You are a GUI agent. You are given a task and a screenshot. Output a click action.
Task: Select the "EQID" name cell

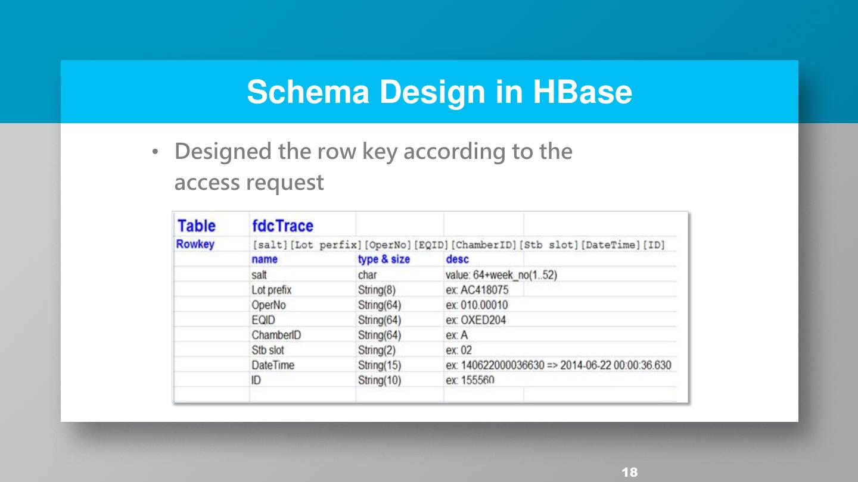(x=263, y=320)
